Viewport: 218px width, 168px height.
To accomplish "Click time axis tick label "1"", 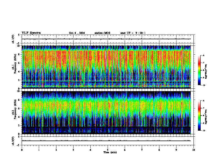I will pos(39,150).
